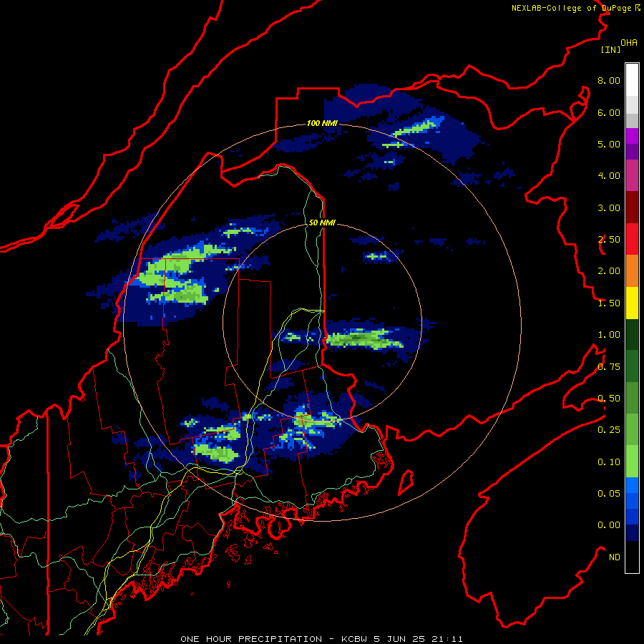Select the white swatch in the color scale
644x644 pixels.
[632, 80]
